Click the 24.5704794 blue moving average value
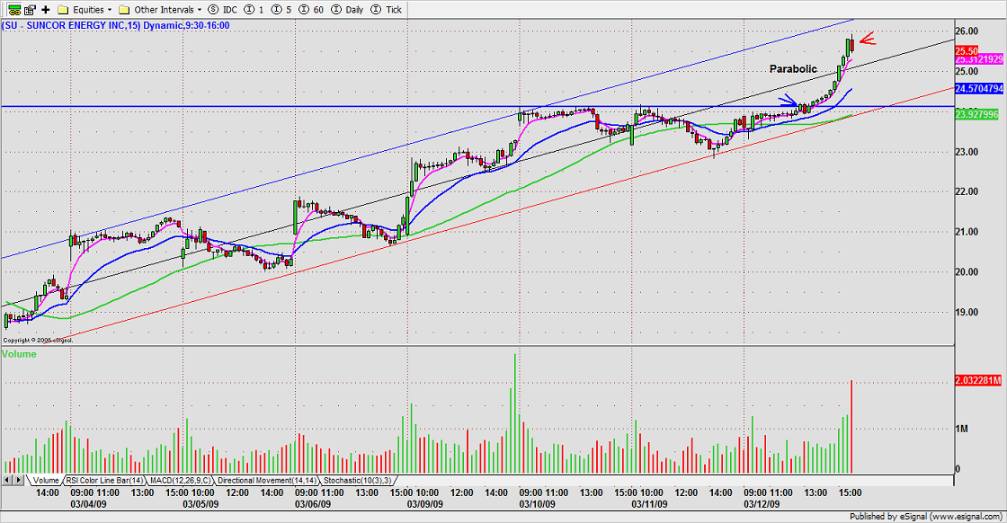 [x=979, y=89]
